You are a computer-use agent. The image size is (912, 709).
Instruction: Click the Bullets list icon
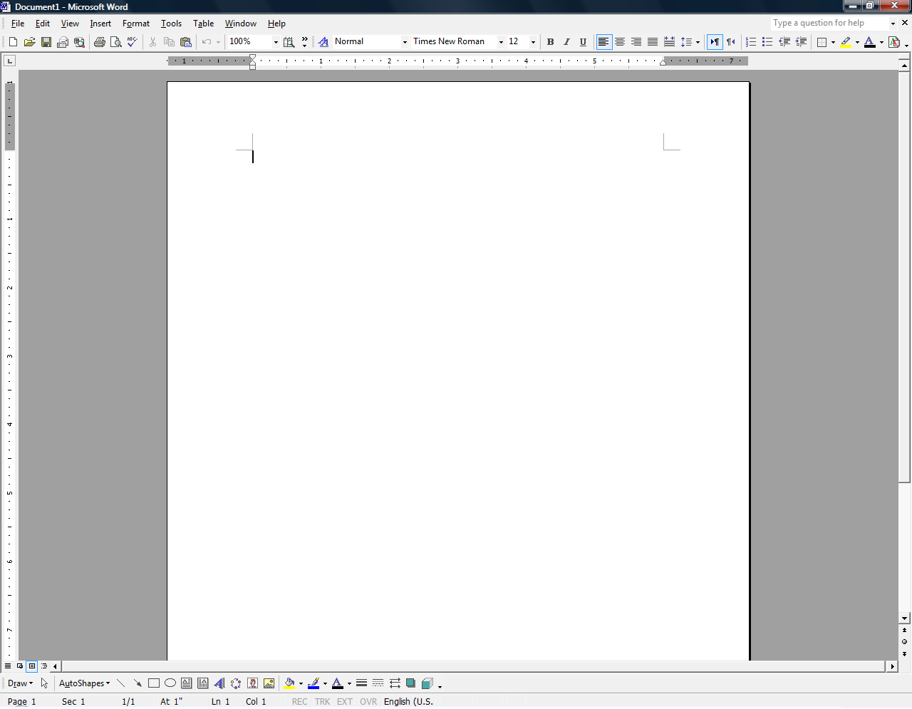click(767, 42)
